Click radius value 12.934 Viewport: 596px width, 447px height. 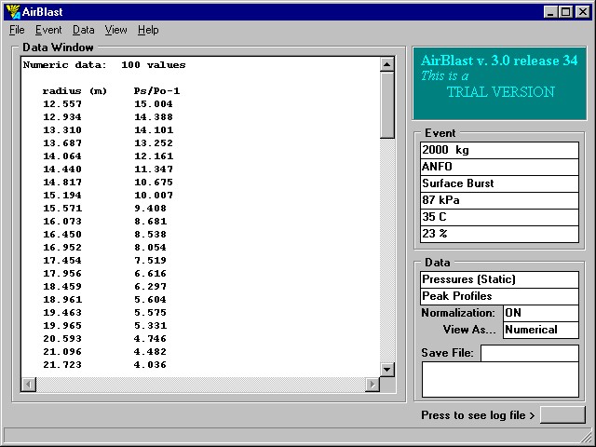tap(62, 117)
